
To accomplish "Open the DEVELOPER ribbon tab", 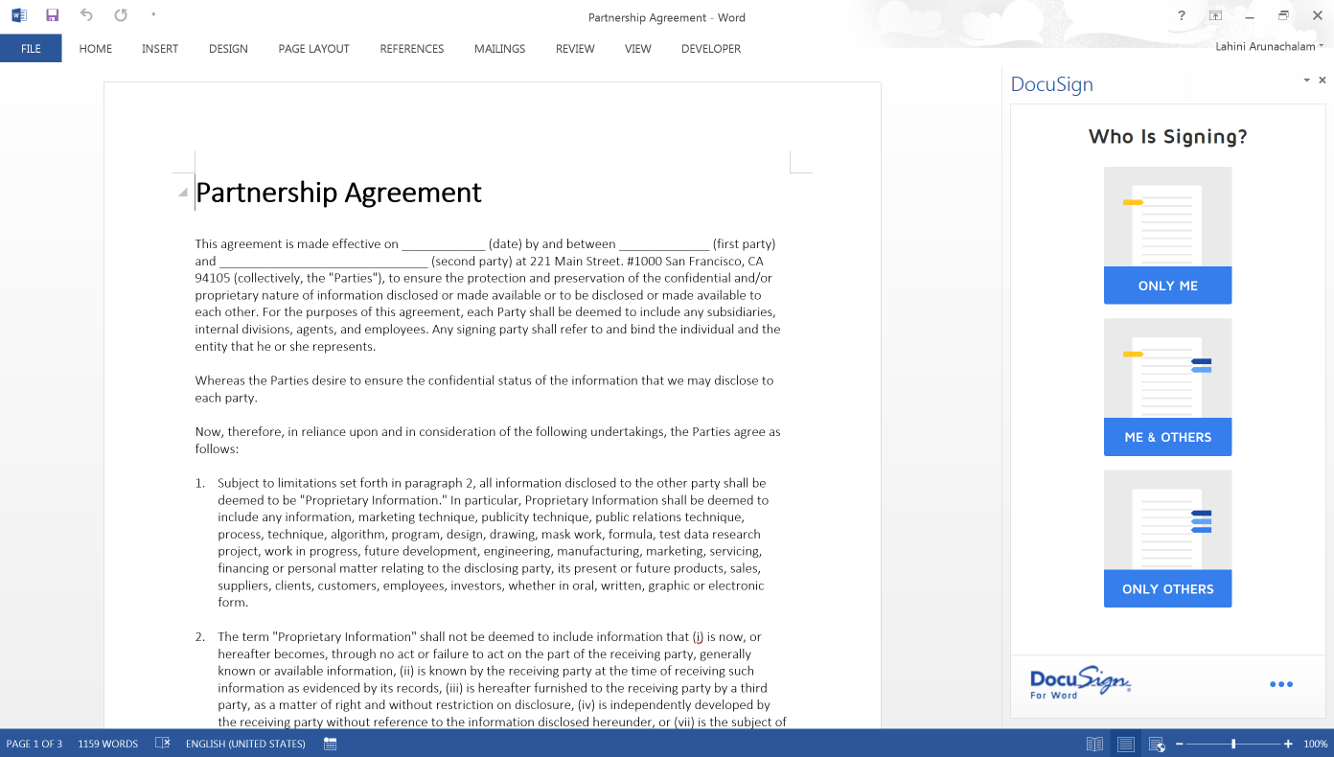I will click(711, 49).
